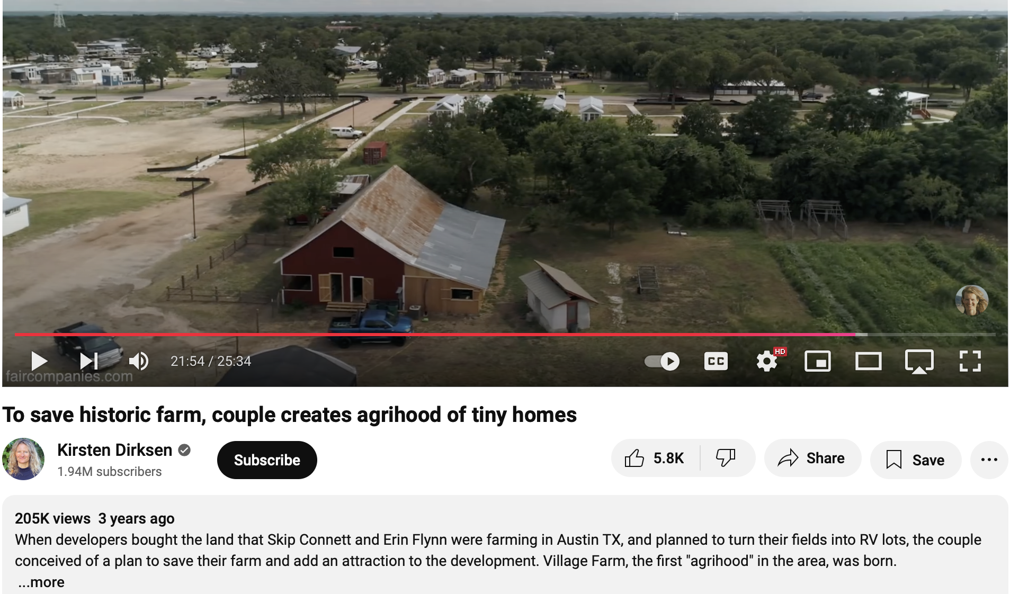
Task: Toggle the autoplay switch
Action: [x=662, y=361]
